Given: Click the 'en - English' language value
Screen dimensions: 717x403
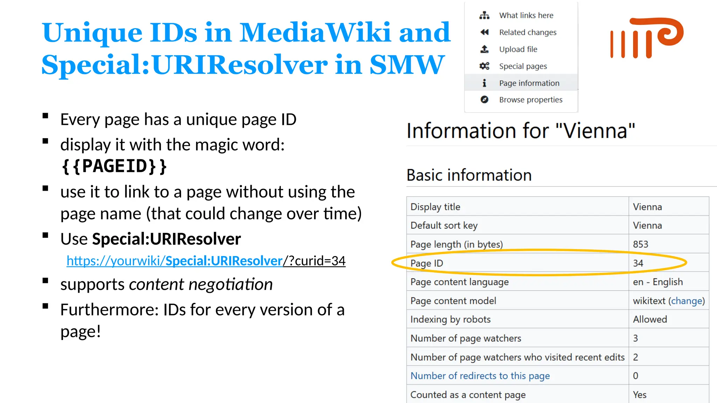Looking at the screenshot, I should pos(658,282).
